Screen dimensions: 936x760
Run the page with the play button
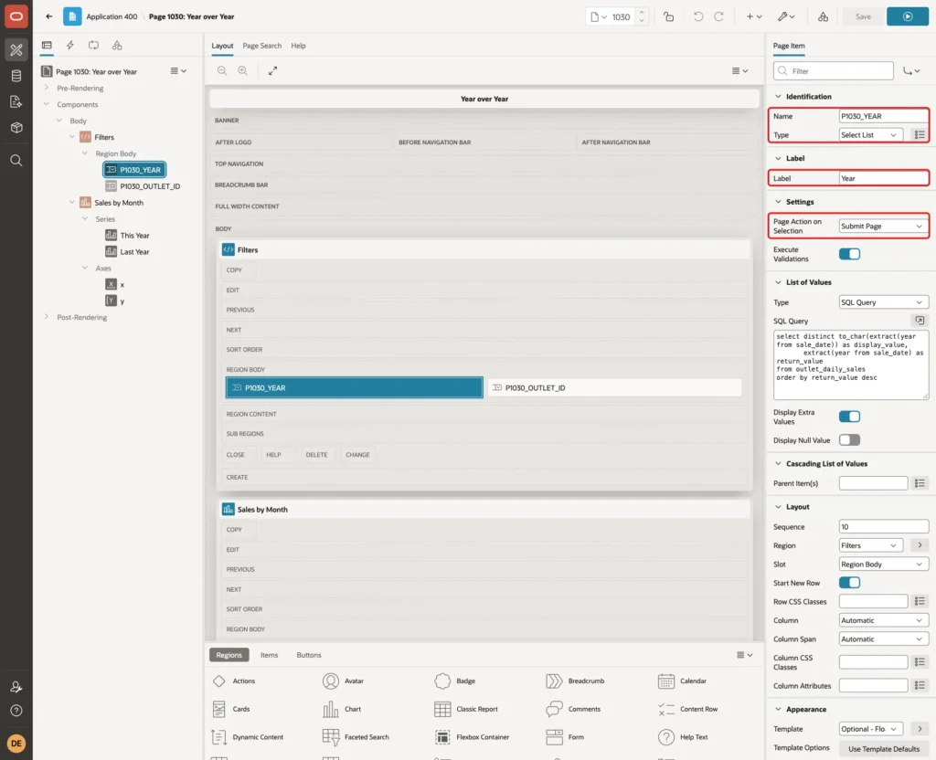[x=908, y=16]
